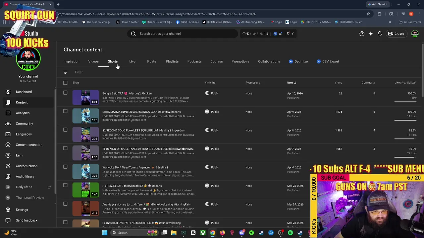Screen dimensions: 424x238
Task: Open All Bookmarks folder
Action: (x=409, y=22)
